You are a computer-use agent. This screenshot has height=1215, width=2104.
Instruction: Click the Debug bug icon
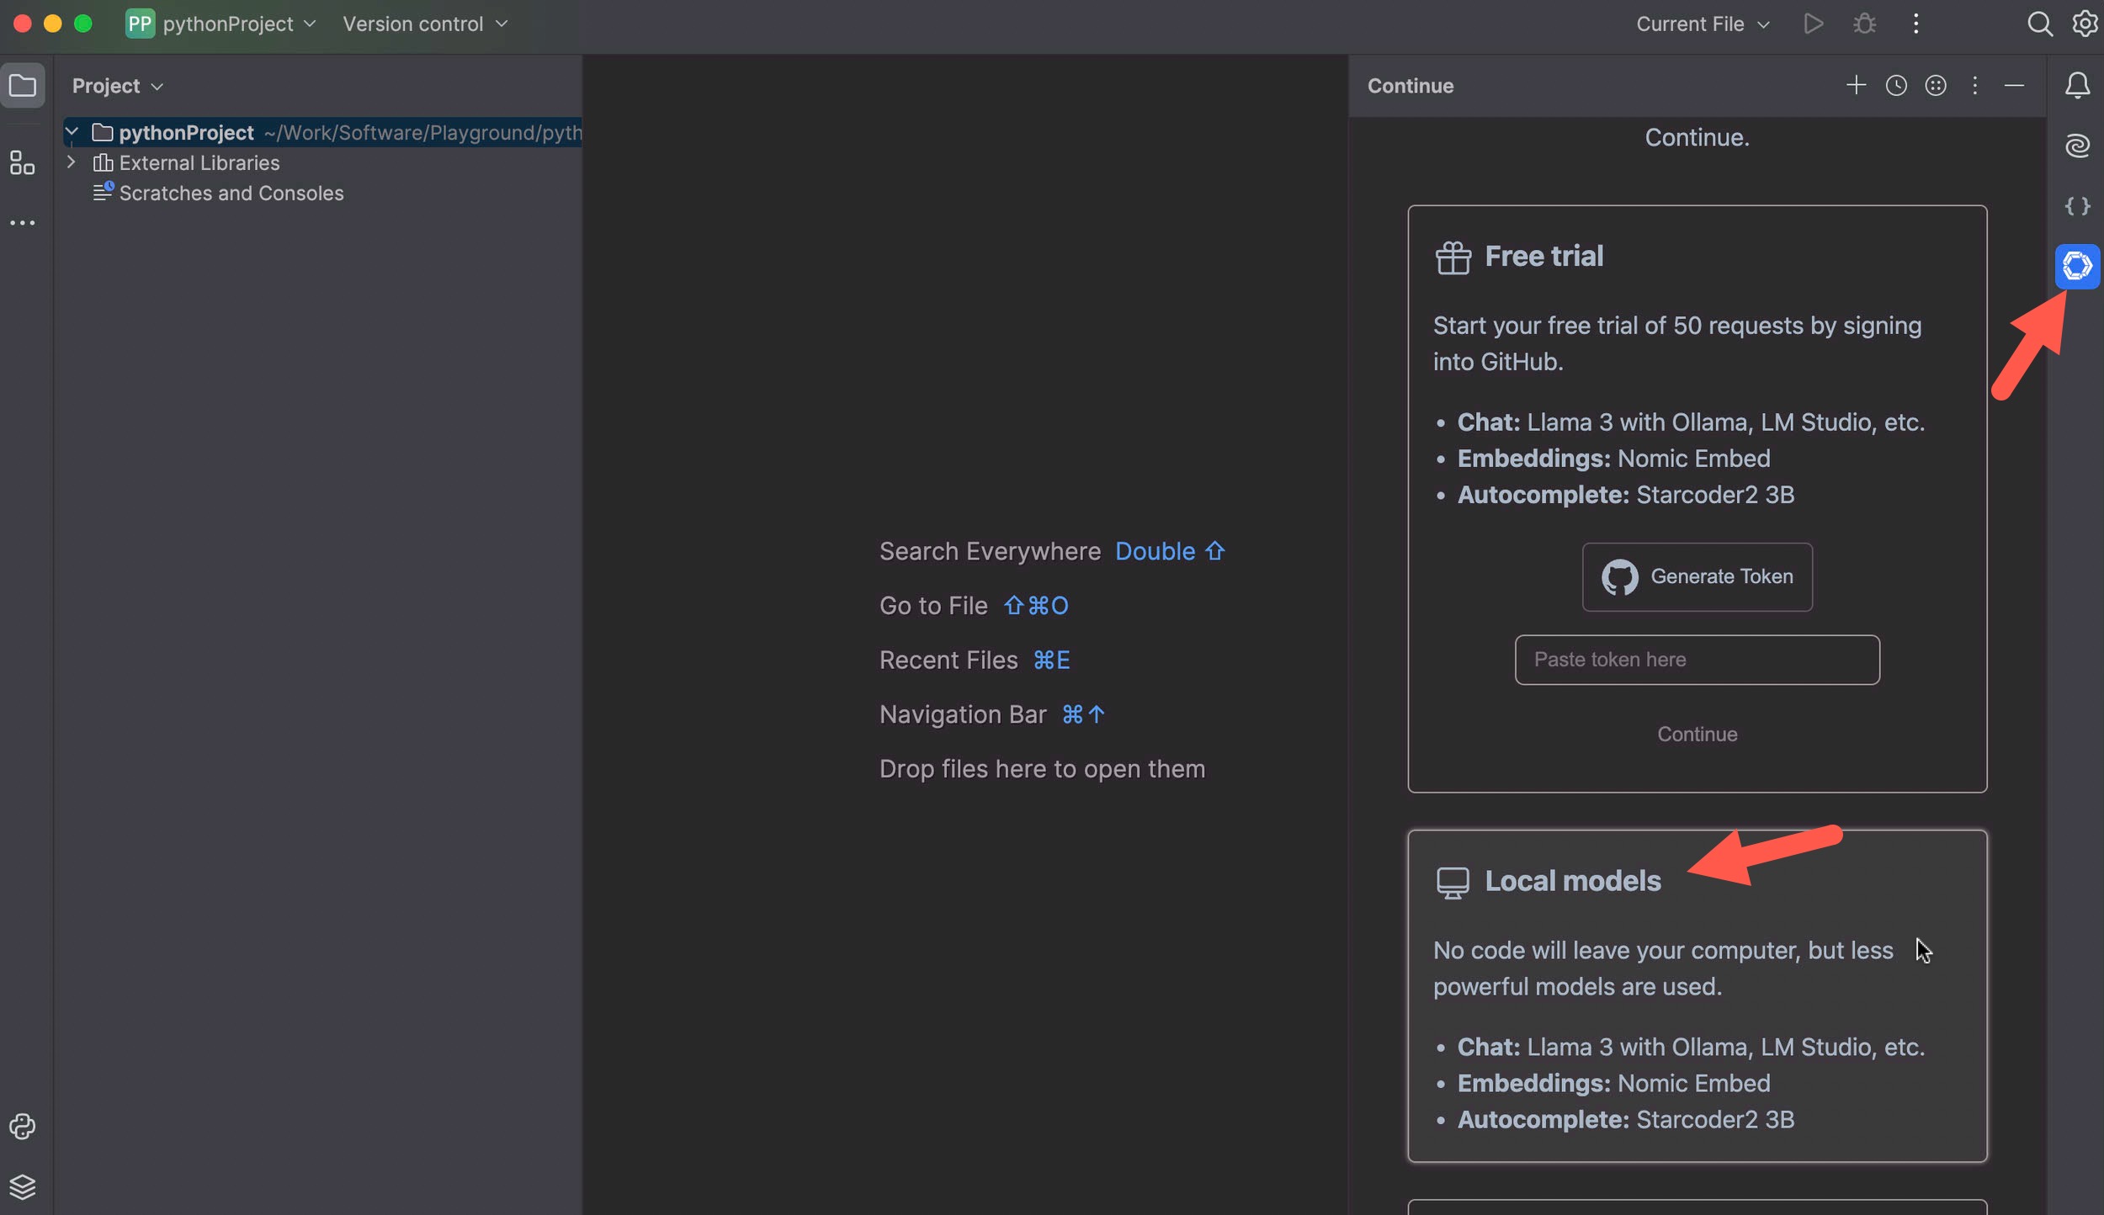pos(1864,24)
